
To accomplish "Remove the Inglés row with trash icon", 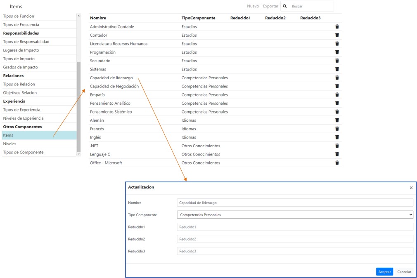I will (x=337, y=137).
